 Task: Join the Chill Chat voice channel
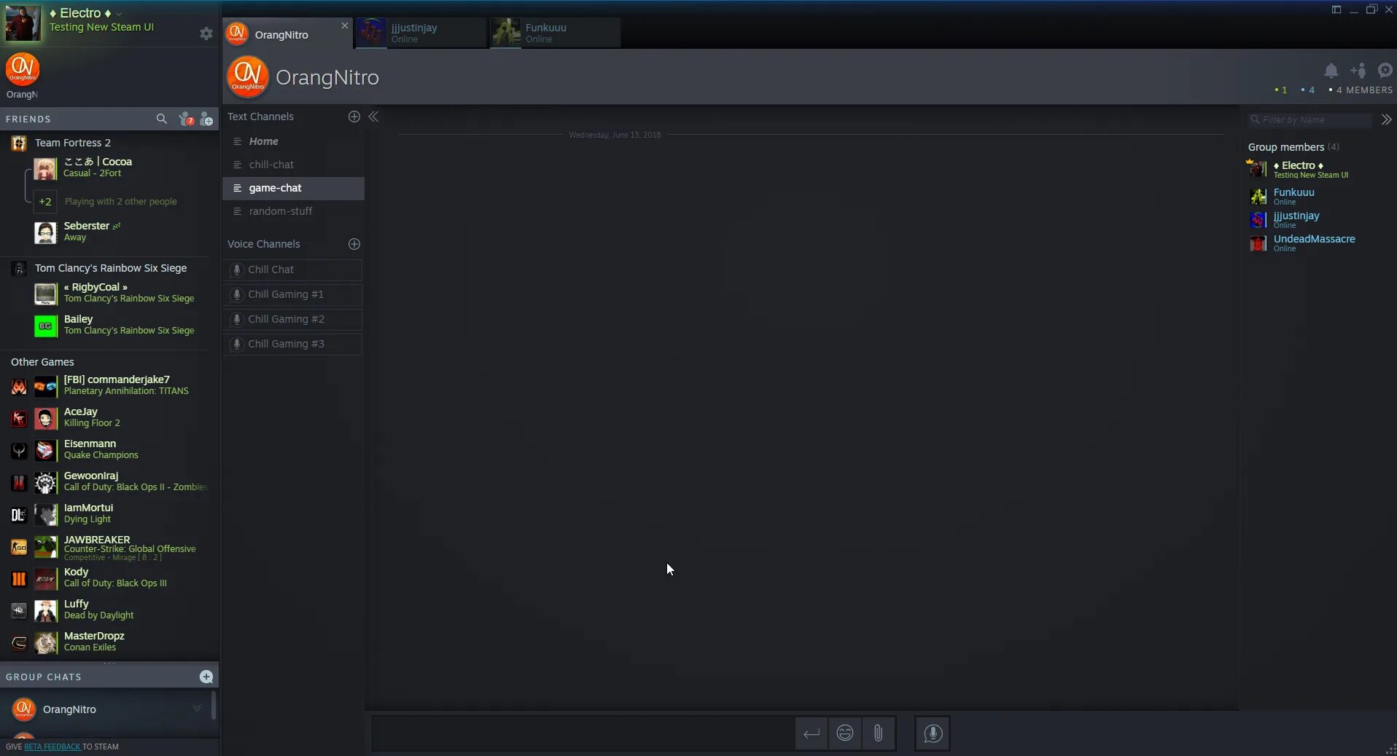point(292,269)
